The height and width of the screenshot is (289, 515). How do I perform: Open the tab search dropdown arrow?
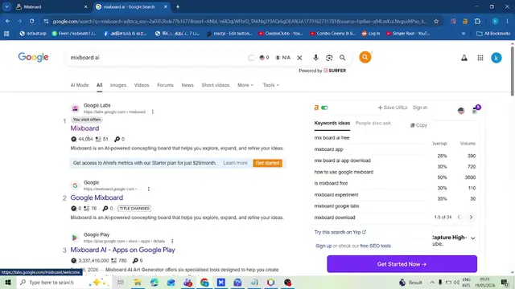(6, 6)
